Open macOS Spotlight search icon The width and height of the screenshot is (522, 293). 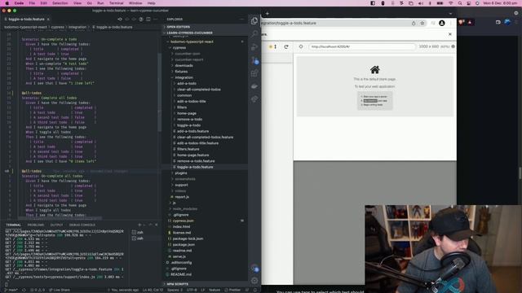click(x=460, y=3)
